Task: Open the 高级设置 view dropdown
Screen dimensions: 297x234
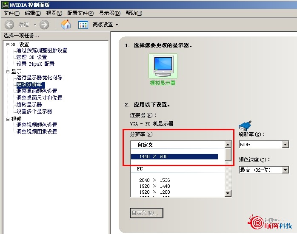Action: 105,25
